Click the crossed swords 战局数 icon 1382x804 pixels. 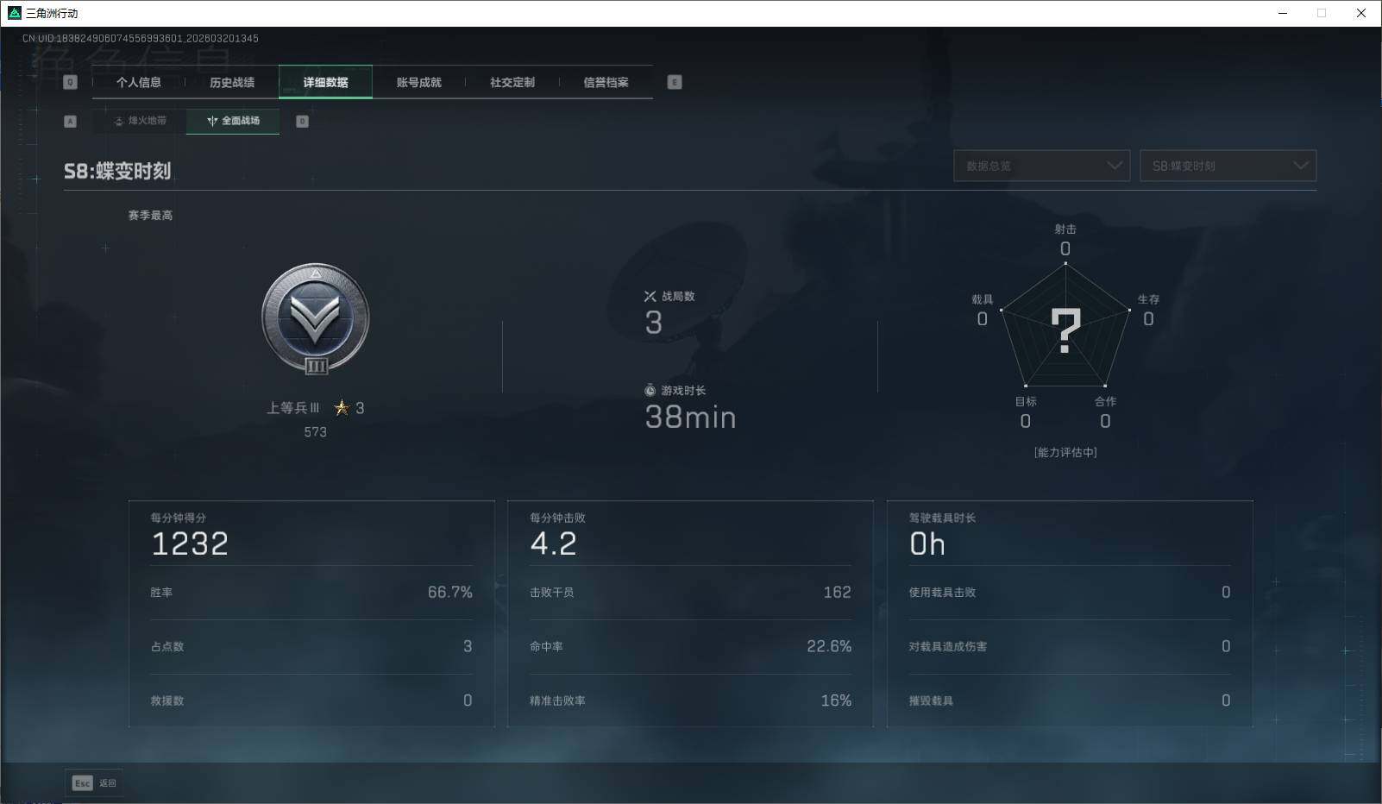[650, 296]
